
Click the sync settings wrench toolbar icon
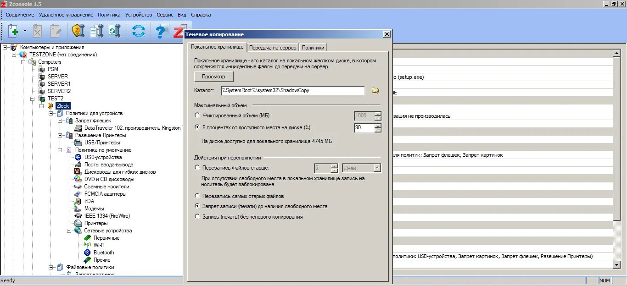tap(114, 31)
